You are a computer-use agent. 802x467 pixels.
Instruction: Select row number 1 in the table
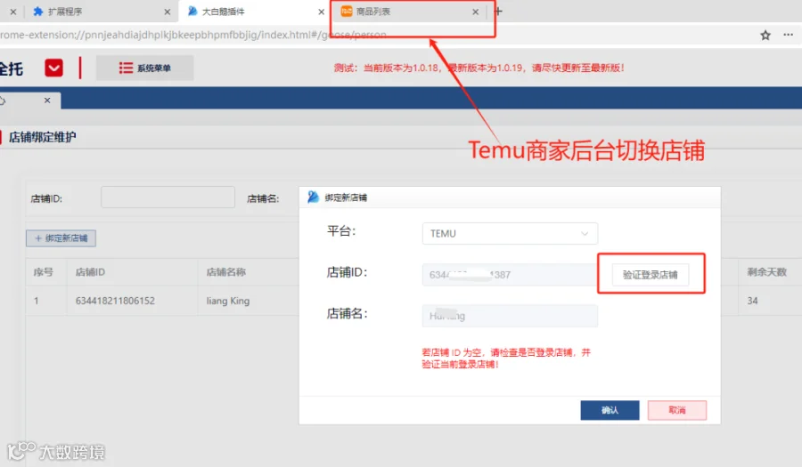click(36, 301)
